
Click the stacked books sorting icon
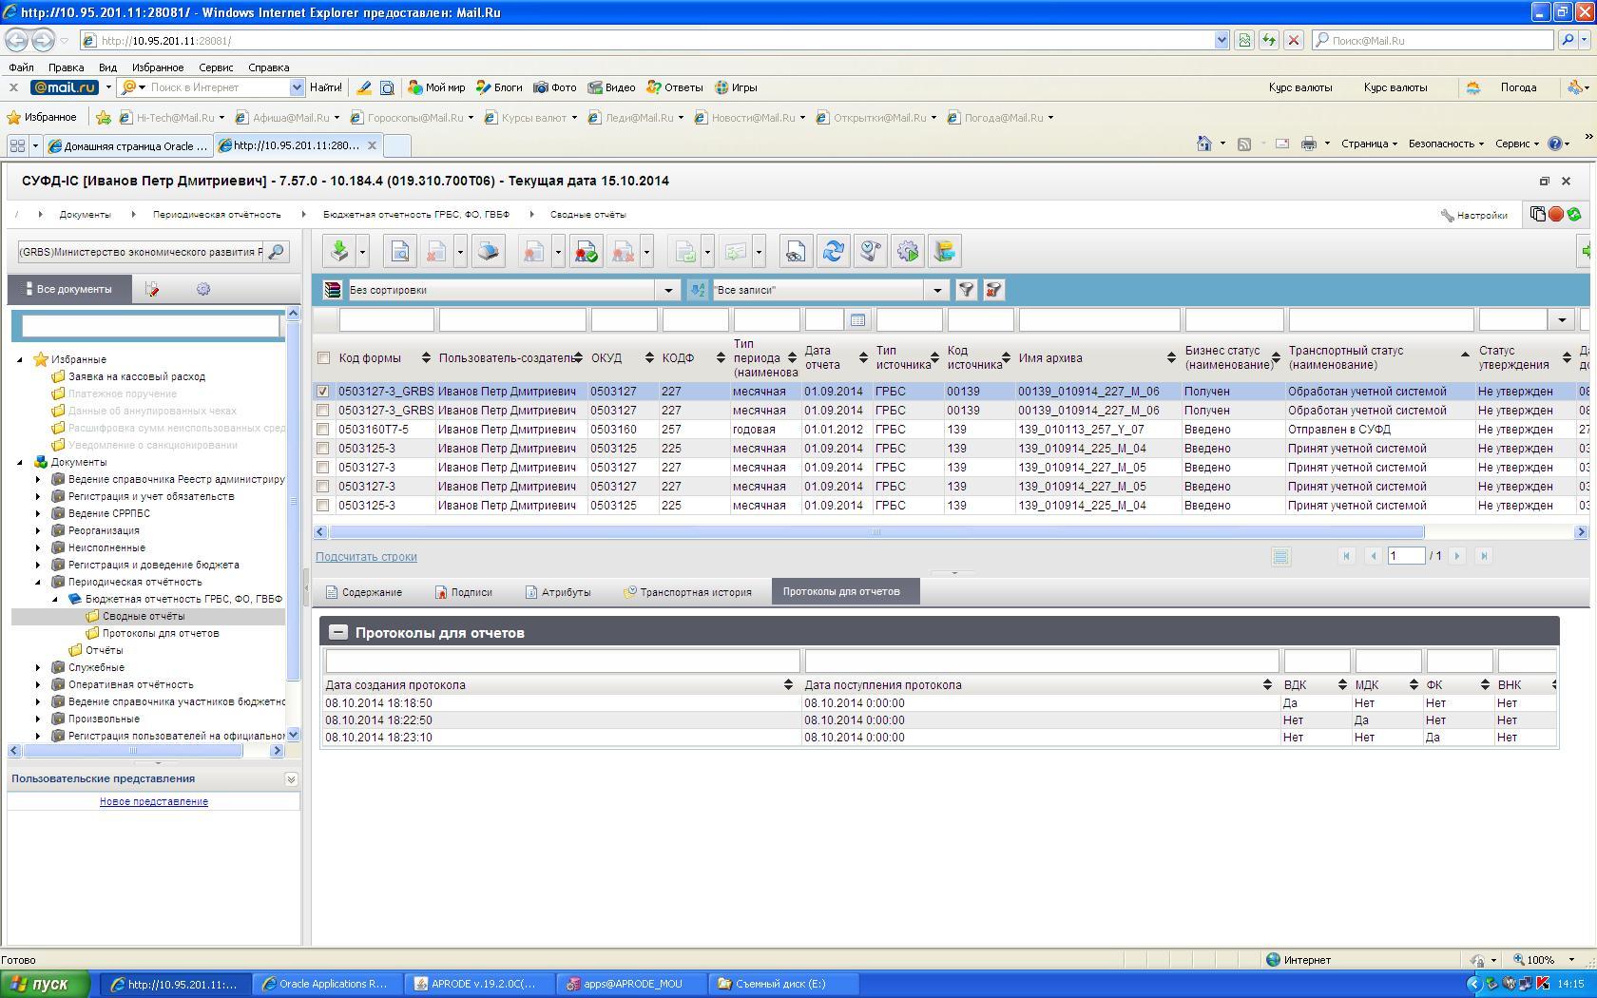click(x=333, y=290)
